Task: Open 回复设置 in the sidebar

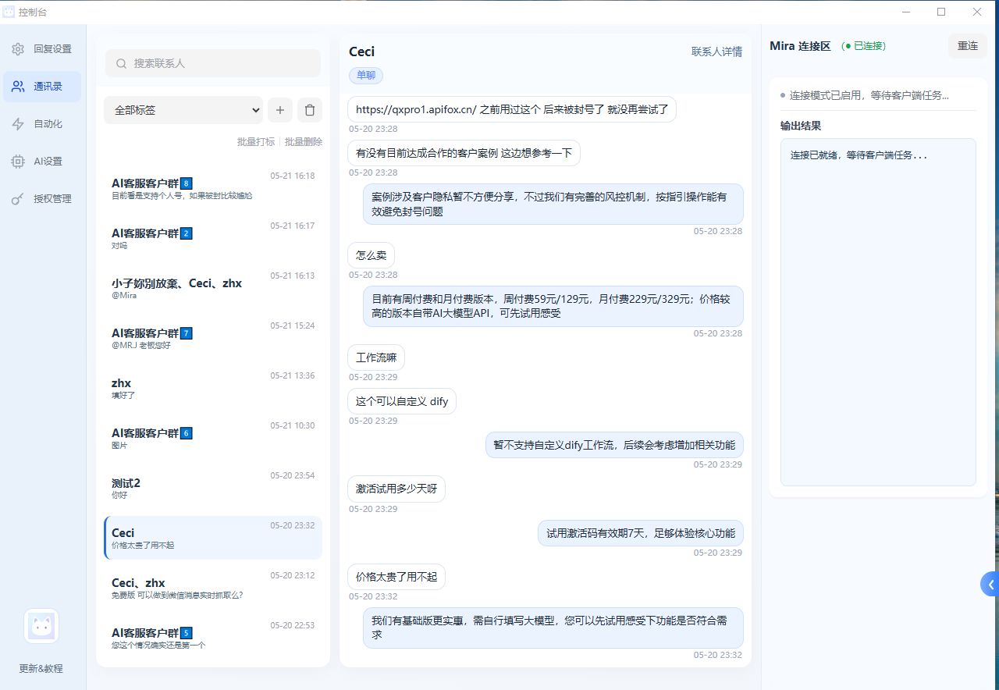Action: coord(42,49)
